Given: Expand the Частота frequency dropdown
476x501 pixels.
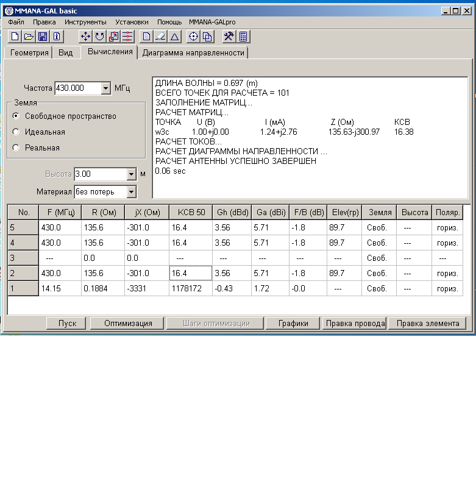Looking at the screenshot, I should 105,88.
